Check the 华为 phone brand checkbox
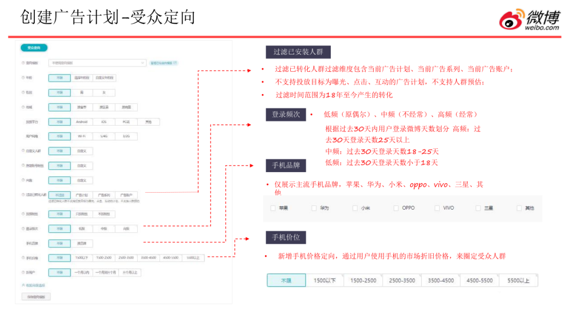The height and width of the screenshot is (321, 570). (x=315, y=208)
